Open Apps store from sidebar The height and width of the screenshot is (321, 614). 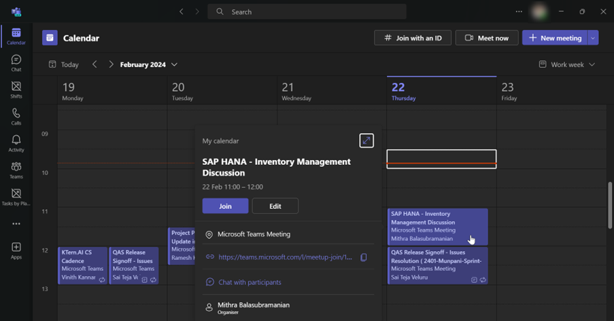(16, 250)
